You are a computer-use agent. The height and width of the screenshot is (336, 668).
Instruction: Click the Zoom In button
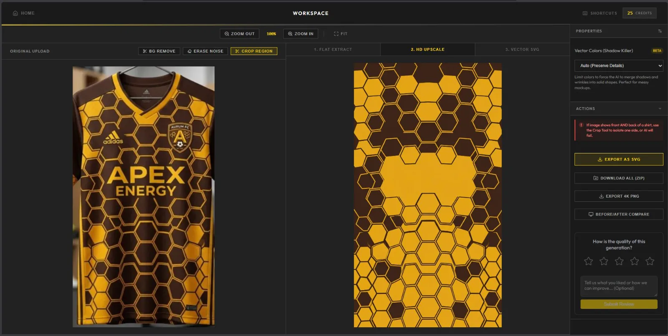301,34
